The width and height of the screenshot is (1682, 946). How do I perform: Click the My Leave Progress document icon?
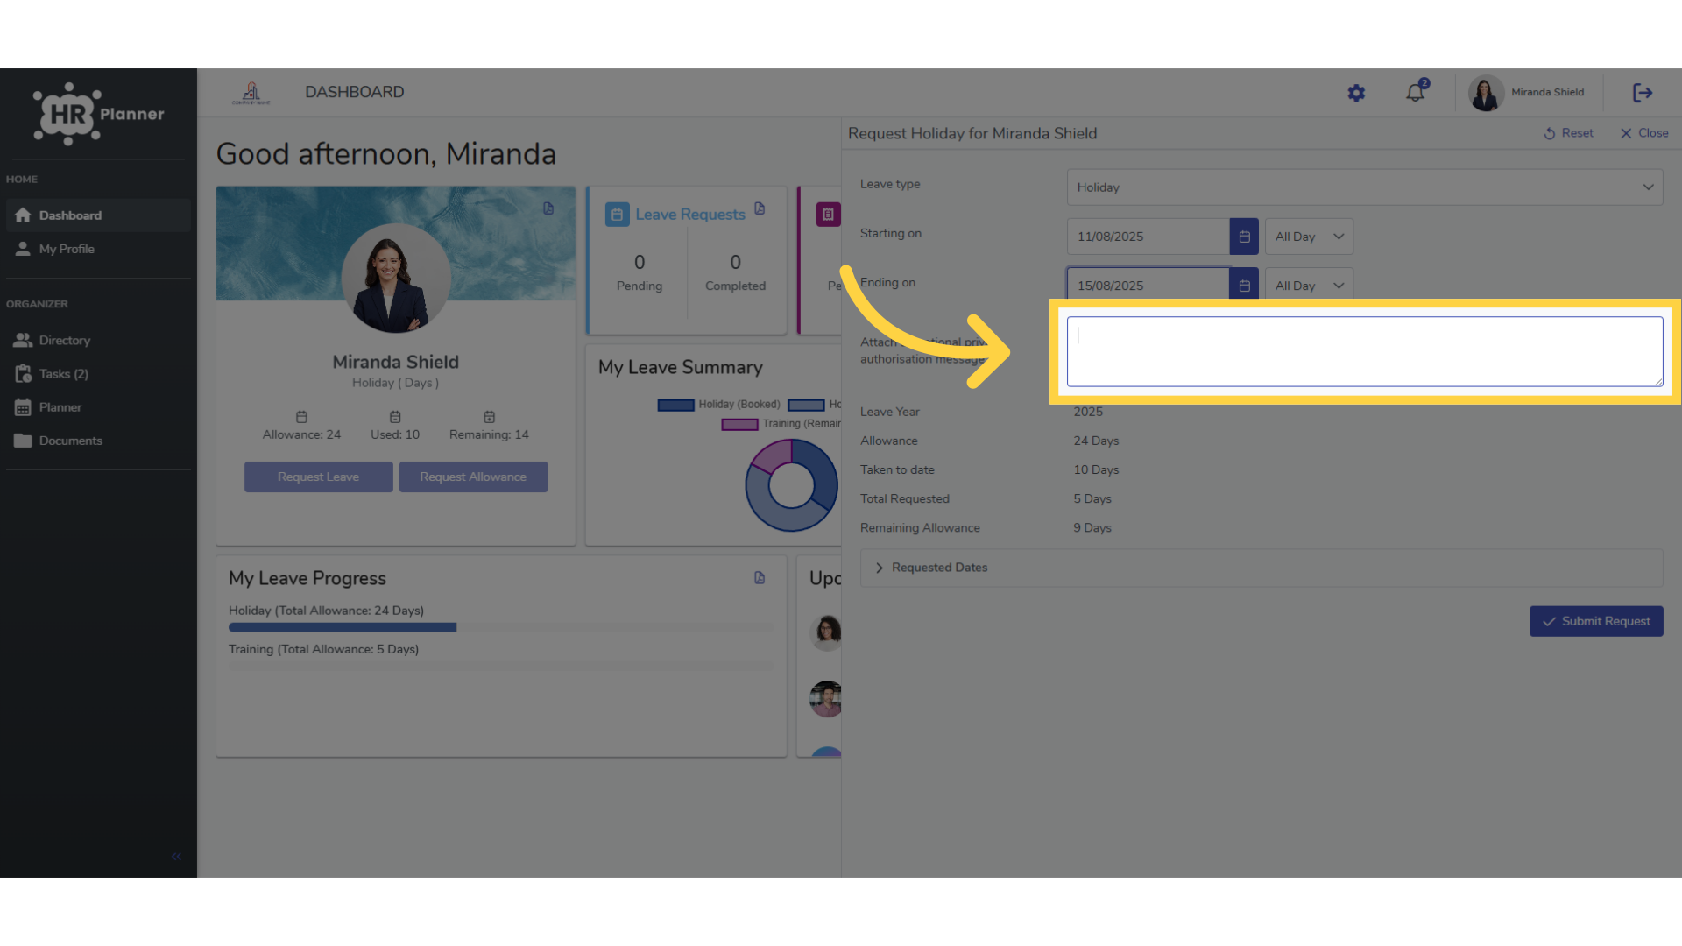click(760, 578)
